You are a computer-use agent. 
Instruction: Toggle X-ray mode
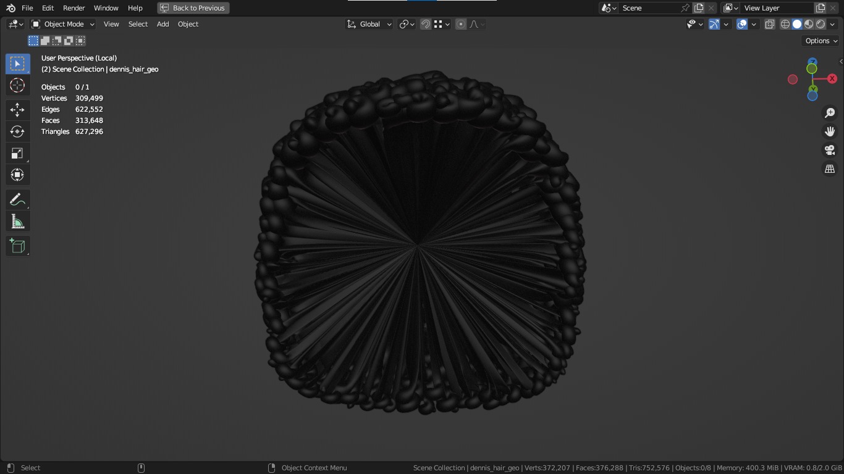coord(770,24)
